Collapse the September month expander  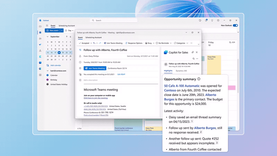(47, 37)
